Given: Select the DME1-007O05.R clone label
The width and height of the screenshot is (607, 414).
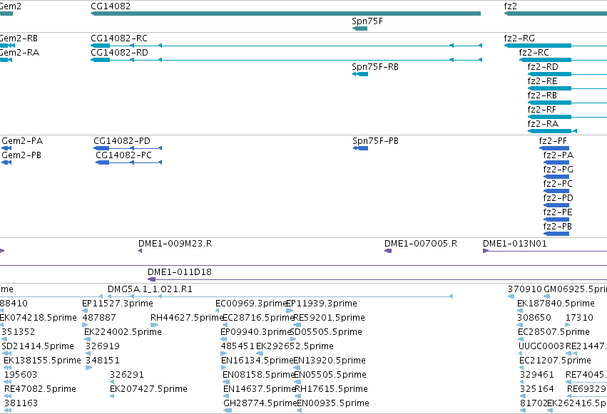Looking at the screenshot, I should pyautogui.click(x=421, y=244).
